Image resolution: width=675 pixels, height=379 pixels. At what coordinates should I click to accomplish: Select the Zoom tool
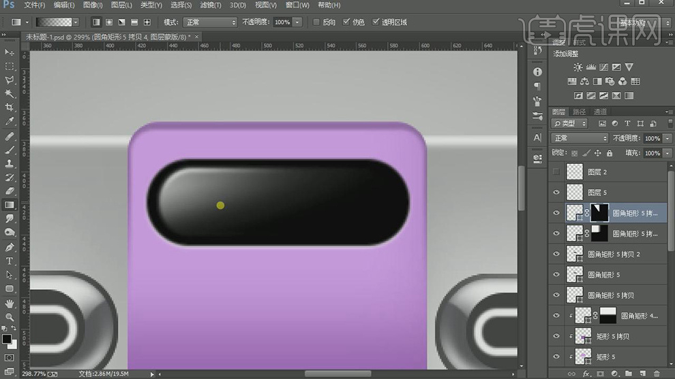(x=9, y=318)
